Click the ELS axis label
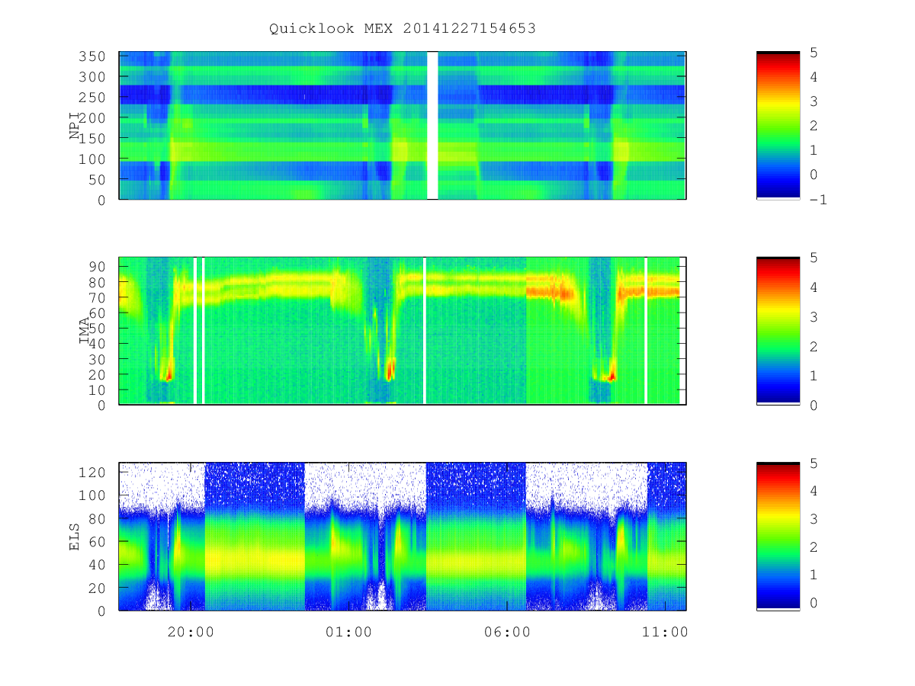915x686 pixels. (75, 537)
